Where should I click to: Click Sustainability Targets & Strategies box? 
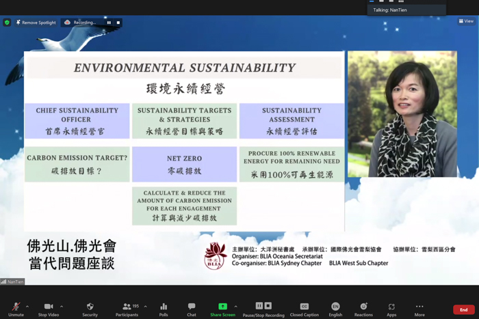tap(185, 121)
